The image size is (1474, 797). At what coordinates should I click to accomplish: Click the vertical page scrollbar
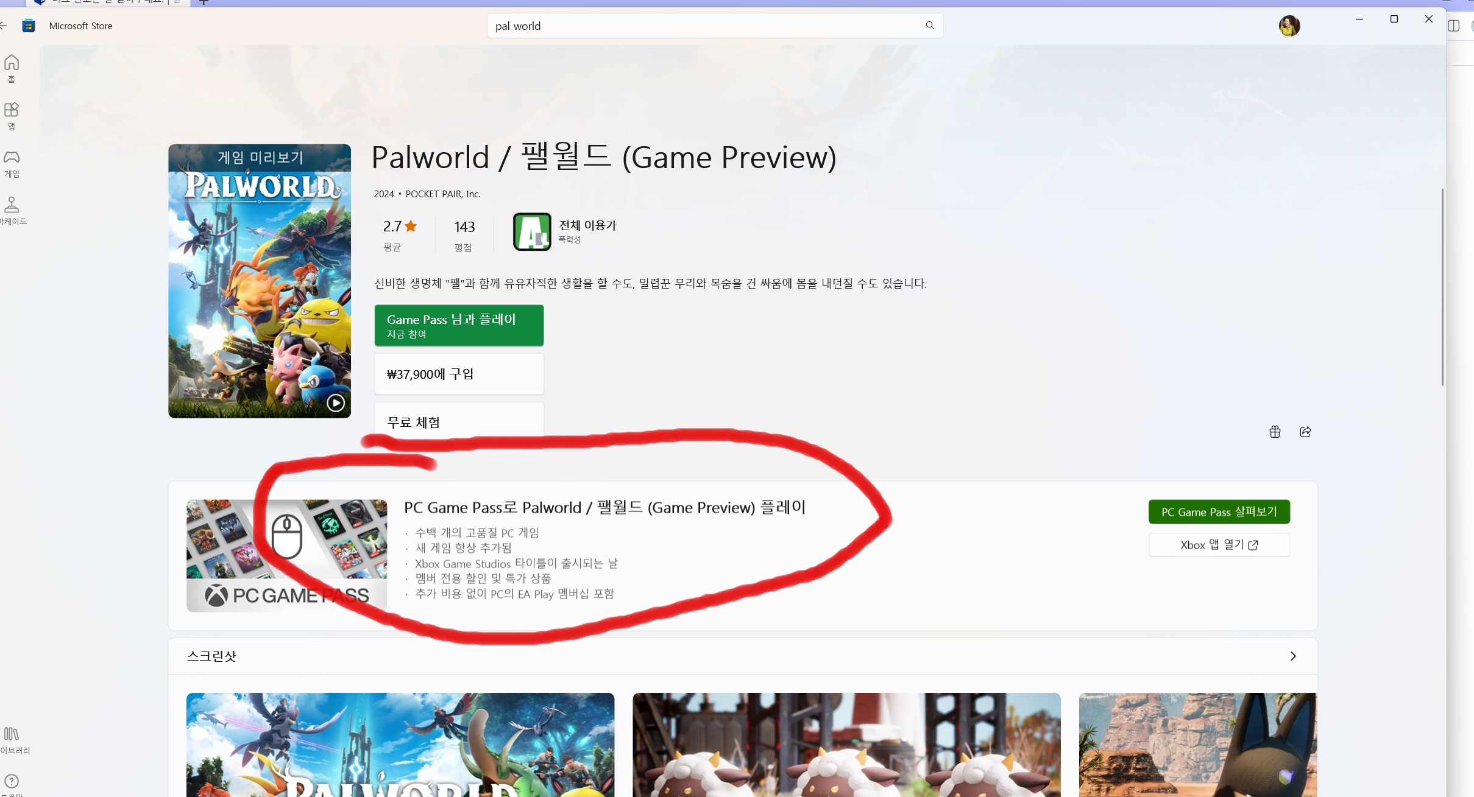coord(1442,287)
